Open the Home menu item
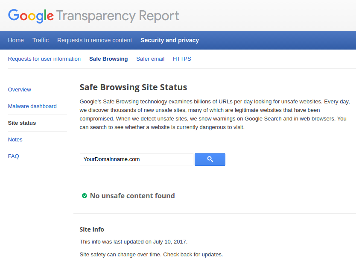This screenshot has height=279, width=356. (x=16, y=40)
